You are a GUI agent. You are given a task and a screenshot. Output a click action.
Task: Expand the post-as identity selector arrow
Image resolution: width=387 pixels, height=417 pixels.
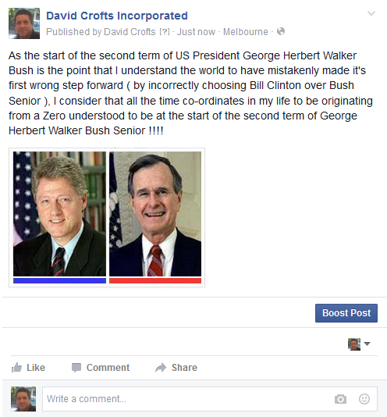[367, 344]
